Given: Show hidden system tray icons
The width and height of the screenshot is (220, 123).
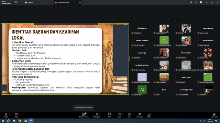Looking at the screenshot, I should 198,121.
